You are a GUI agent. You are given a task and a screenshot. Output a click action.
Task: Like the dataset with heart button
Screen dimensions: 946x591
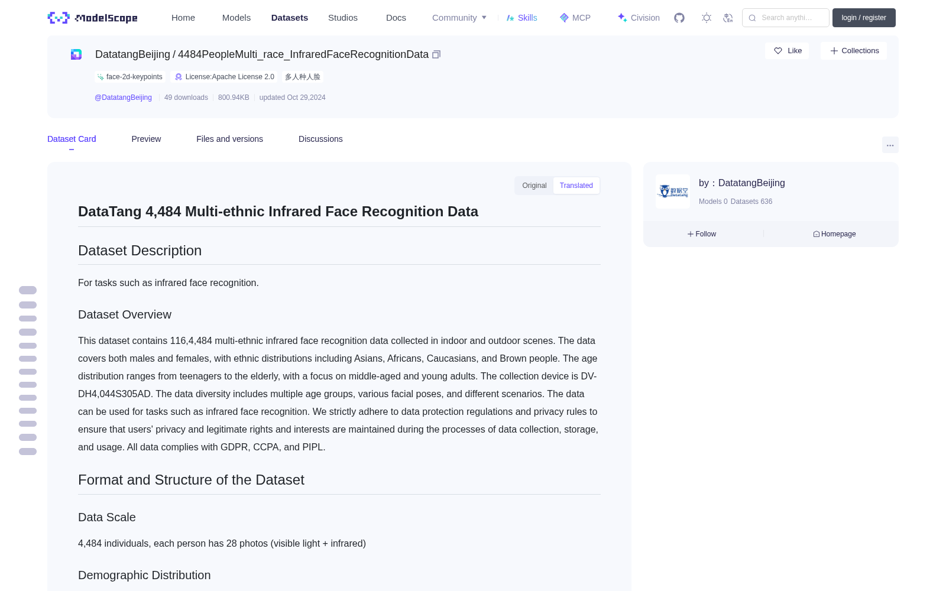click(x=787, y=51)
